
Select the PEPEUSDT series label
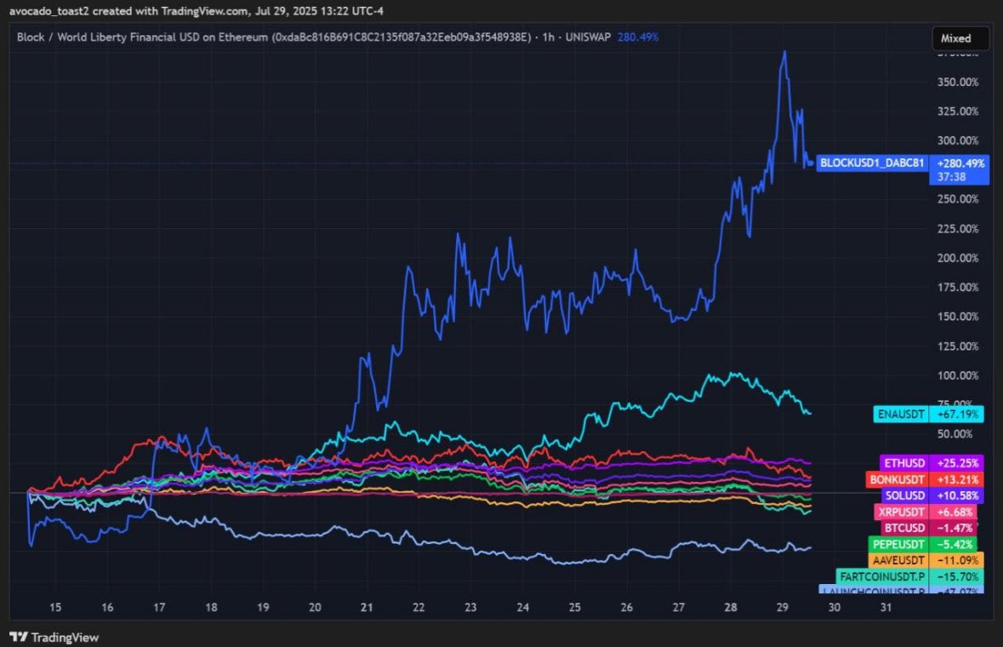pos(898,545)
